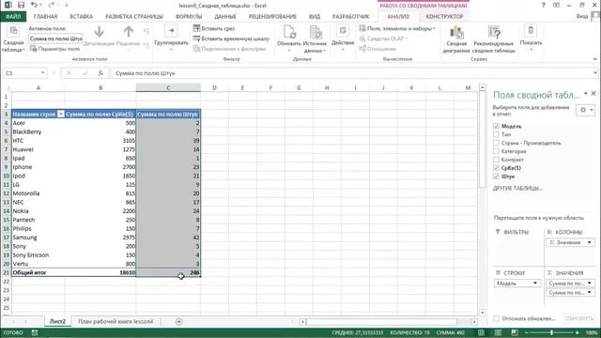
Task: Open the Модель dropdown in Rows area
Action: click(x=535, y=284)
